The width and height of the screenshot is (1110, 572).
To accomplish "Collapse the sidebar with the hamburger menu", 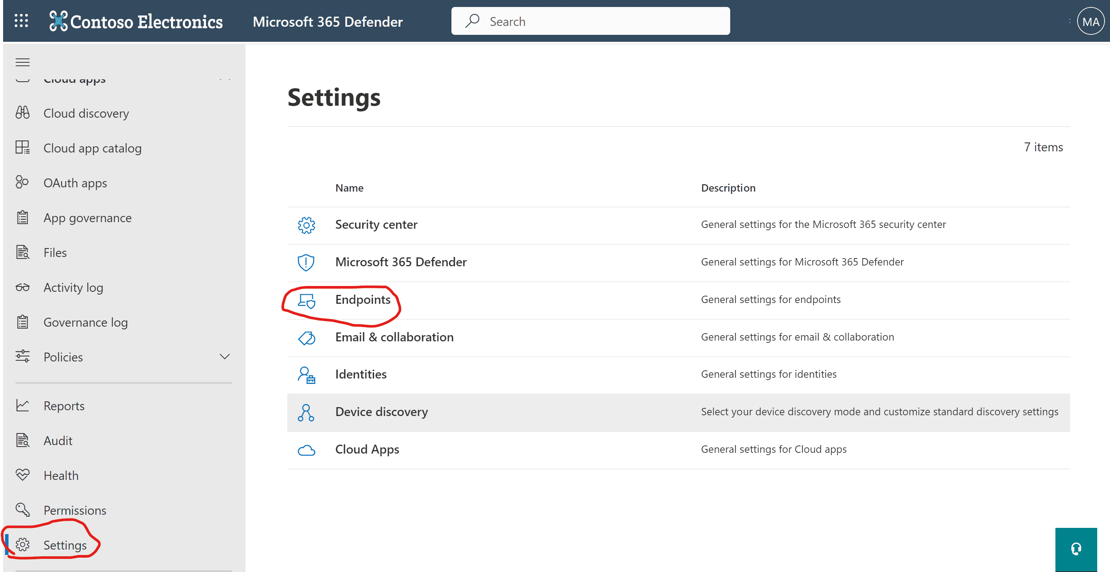I will 22,62.
